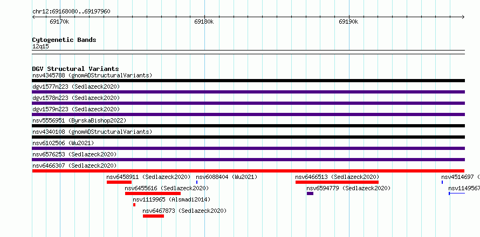The height and width of the screenshot is (237, 480).
Task: Open the dgv1579n223 (Sedlazeck2020) label
Action: coord(76,109)
